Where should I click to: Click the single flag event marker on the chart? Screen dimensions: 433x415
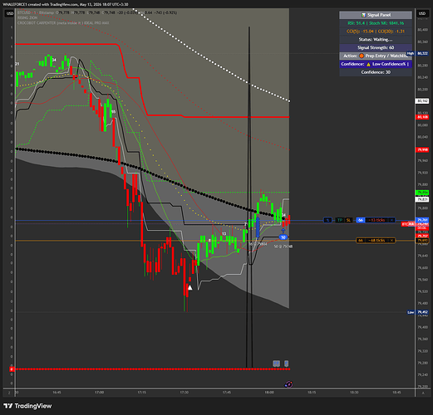(x=287, y=364)
